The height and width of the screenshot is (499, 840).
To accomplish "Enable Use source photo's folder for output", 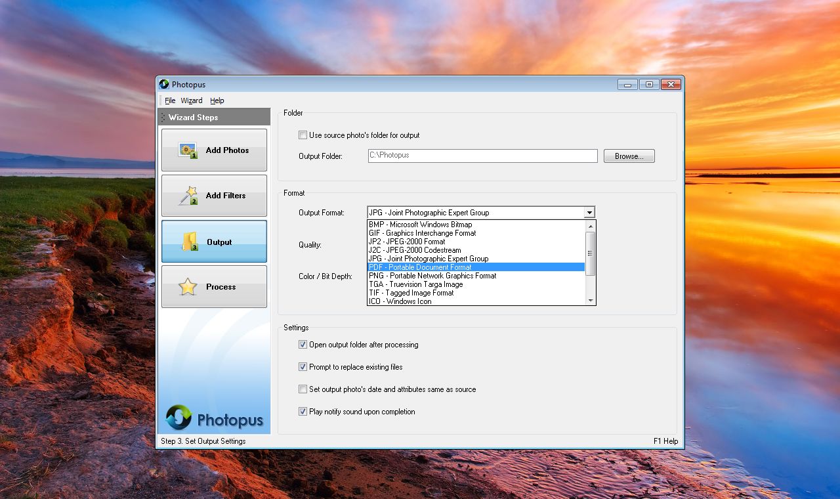I will tap(303, 135).
